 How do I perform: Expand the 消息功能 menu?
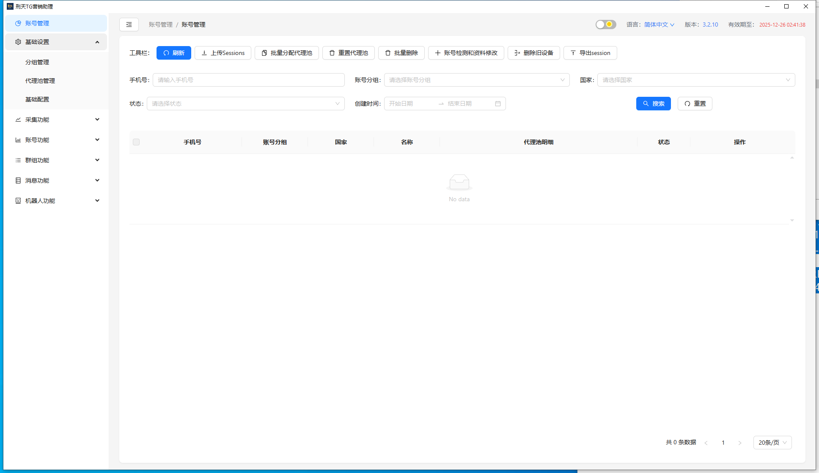point(56,180)
